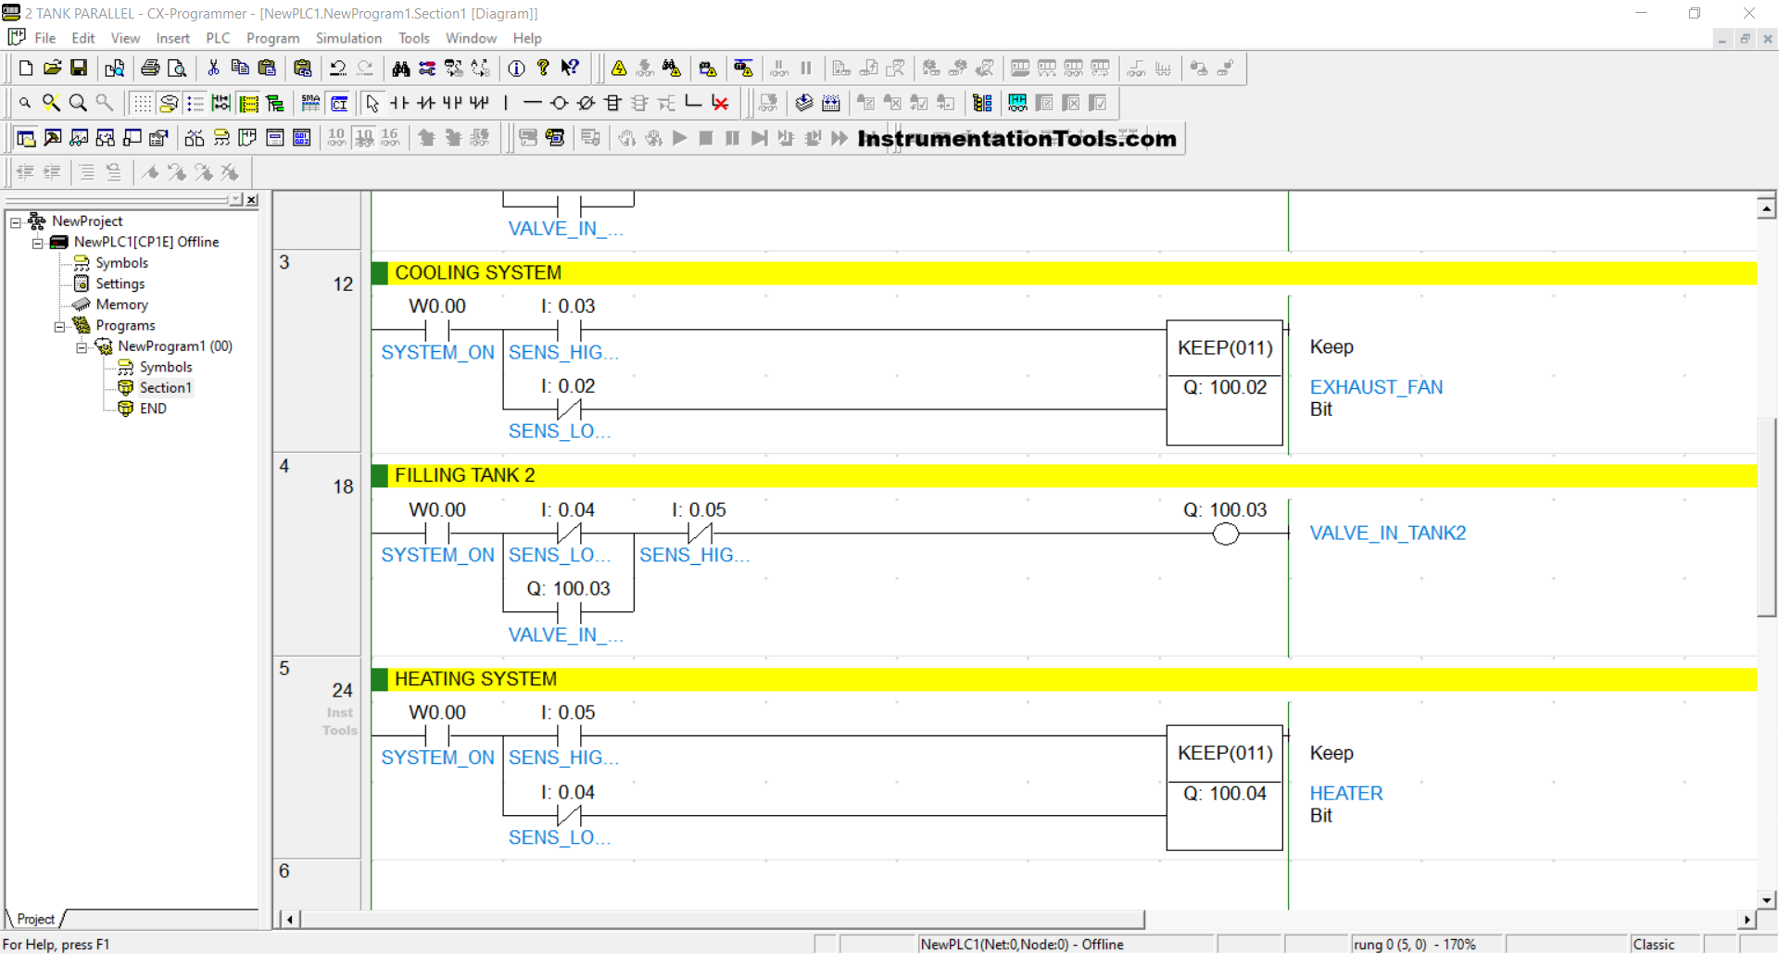Select the New Vertical line tool
The image size is (1779, 954).
point(506,103)
